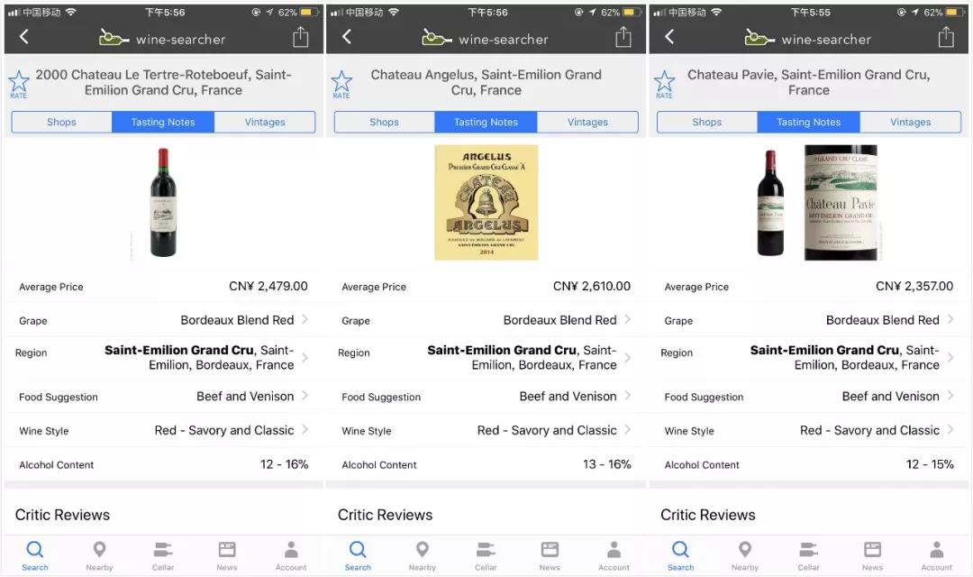Expand Food Suggestion chevron on Angelus screen
The width and height of the screenshot is (973, 577).
pyautogui.click(x=627, y=396)
